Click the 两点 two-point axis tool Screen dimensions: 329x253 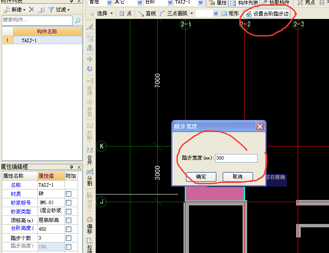(x=306, y=3)
